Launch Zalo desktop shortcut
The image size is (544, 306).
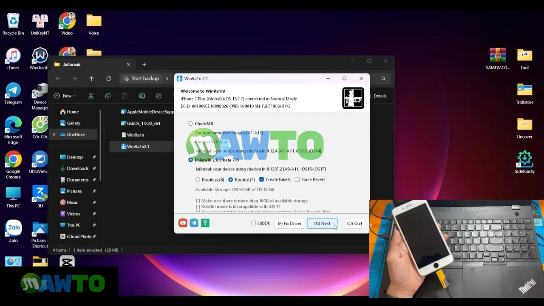click(13, 232)
